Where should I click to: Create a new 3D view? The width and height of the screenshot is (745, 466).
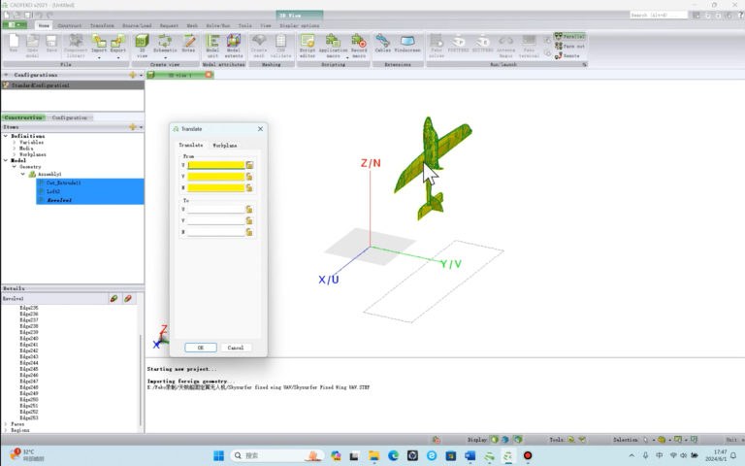pyautogui.click(x=142, y=46)
